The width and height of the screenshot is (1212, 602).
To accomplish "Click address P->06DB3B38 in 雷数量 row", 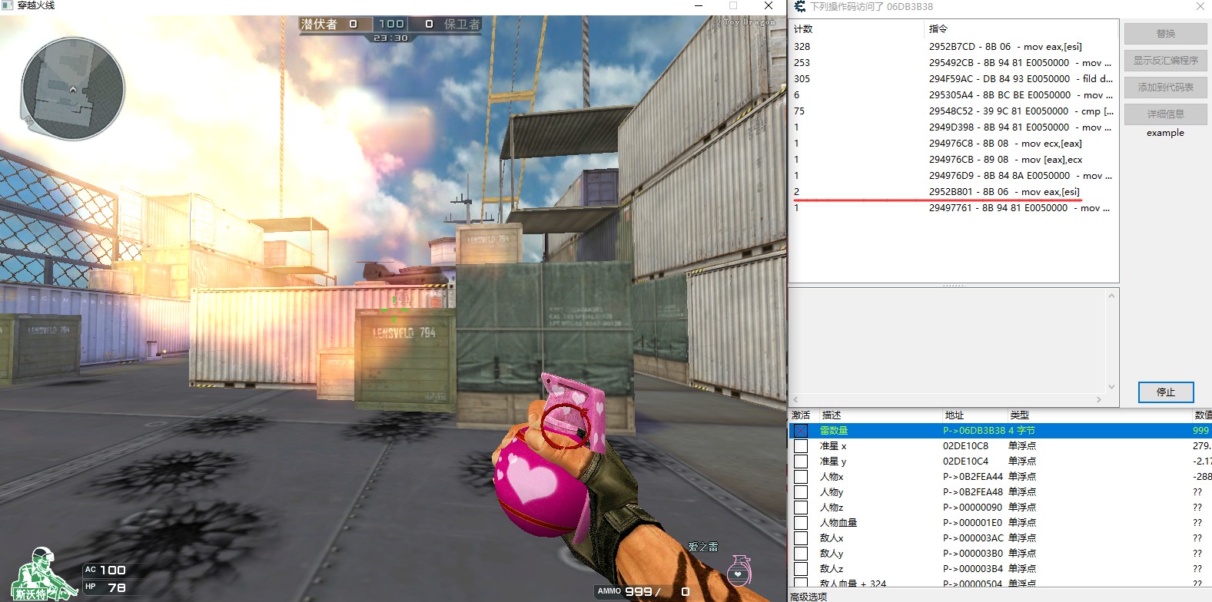I will click(x=974, y=431).
